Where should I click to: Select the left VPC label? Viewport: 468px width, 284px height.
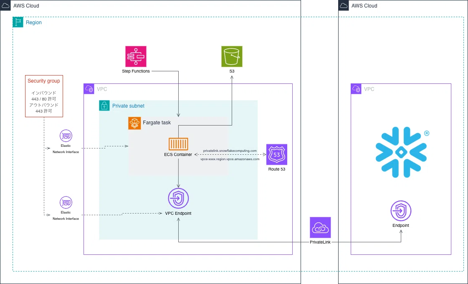[x=102, y=89]
